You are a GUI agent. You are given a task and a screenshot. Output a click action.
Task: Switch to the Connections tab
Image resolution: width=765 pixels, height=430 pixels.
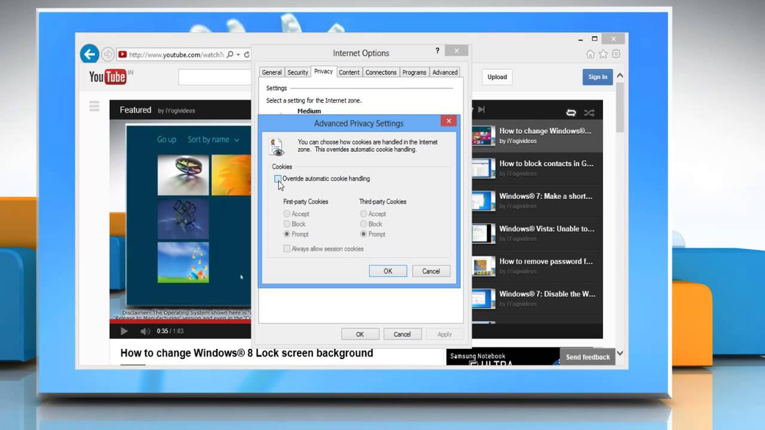[381, 72]
